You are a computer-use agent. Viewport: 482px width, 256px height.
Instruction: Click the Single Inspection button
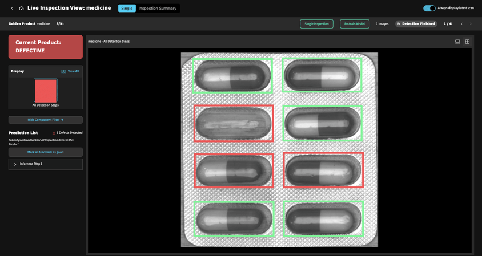pos(316,24)
